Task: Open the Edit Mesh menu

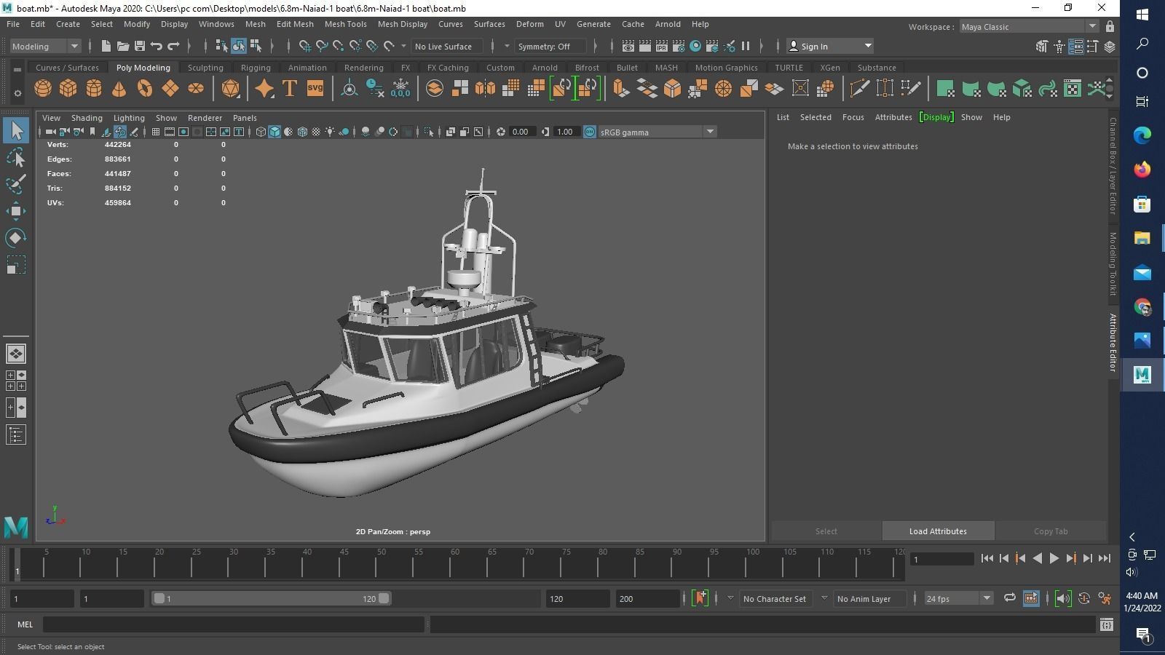Action: [x=295, y=24]
